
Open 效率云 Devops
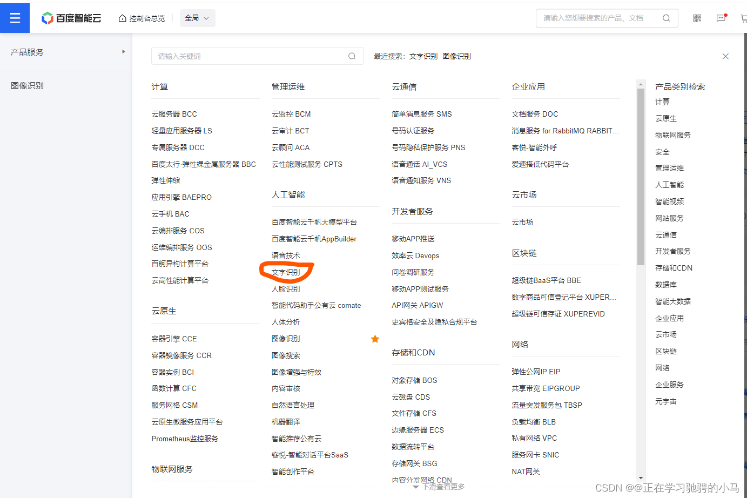tap(415, 255)
